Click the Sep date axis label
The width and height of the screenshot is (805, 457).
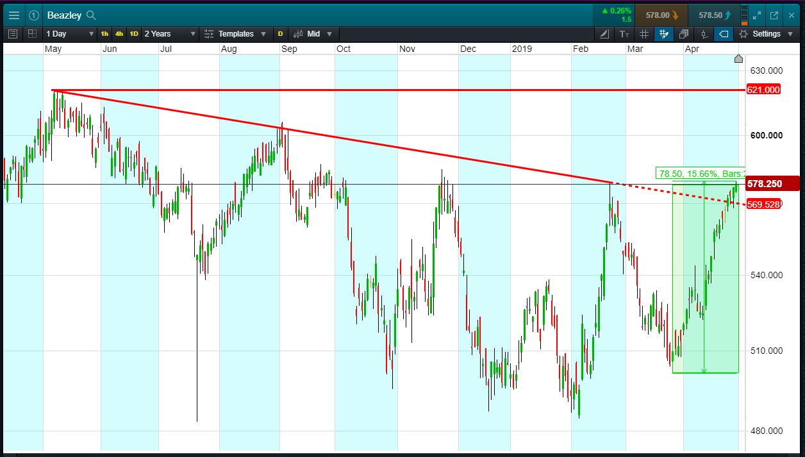(289, 49)
